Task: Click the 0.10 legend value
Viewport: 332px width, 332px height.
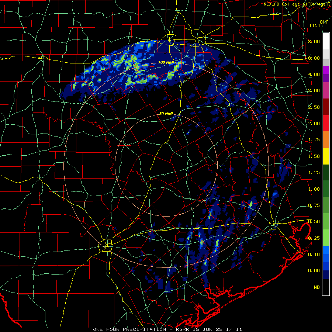Action: coord(314,255)
